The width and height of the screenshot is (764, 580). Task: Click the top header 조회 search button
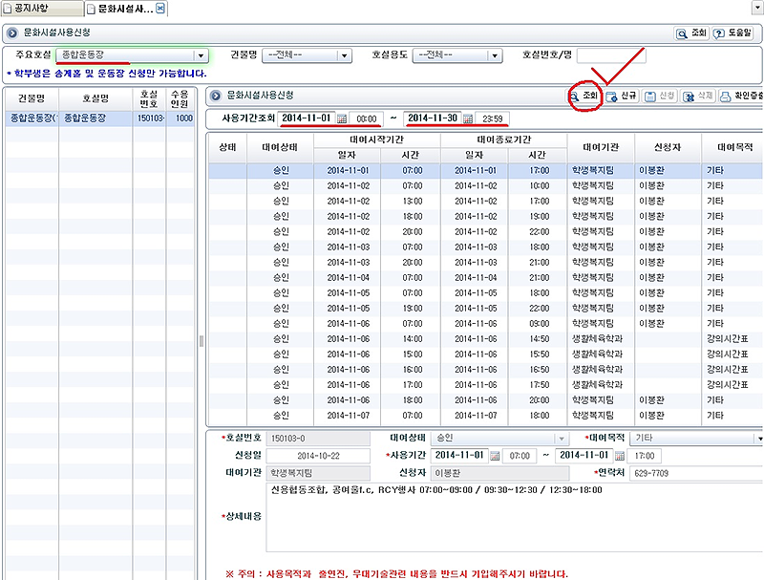[x=691, y=33]
